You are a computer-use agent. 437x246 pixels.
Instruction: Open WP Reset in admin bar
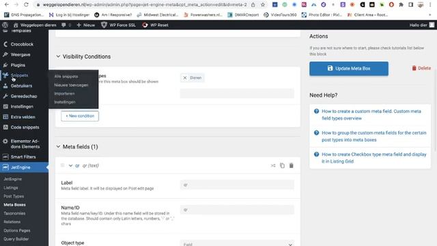click(x=155, y=25)
